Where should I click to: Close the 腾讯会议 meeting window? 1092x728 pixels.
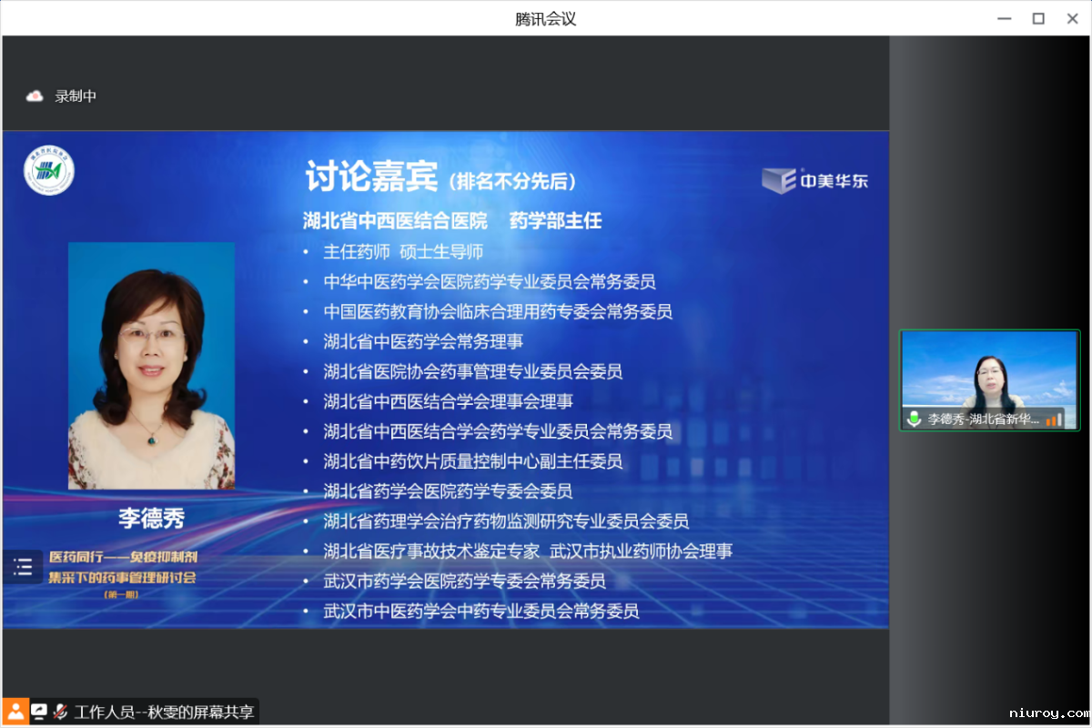click(x=1071, y=18)
